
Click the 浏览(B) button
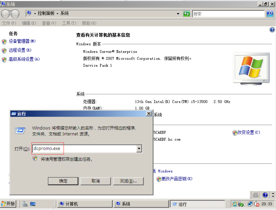click(x=128, y=181)
